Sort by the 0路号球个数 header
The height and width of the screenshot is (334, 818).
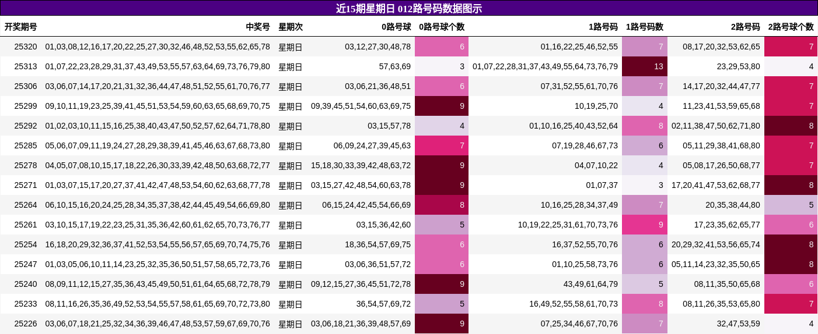pos(442,27)
